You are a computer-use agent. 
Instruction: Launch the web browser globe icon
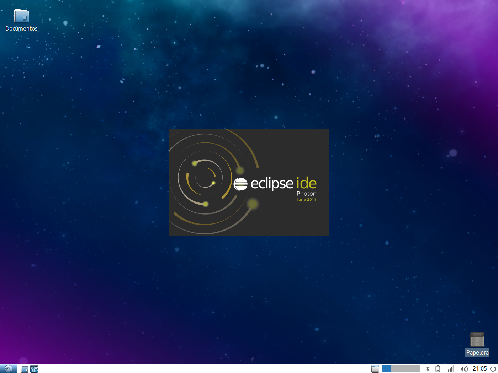(x=34, y=369)
